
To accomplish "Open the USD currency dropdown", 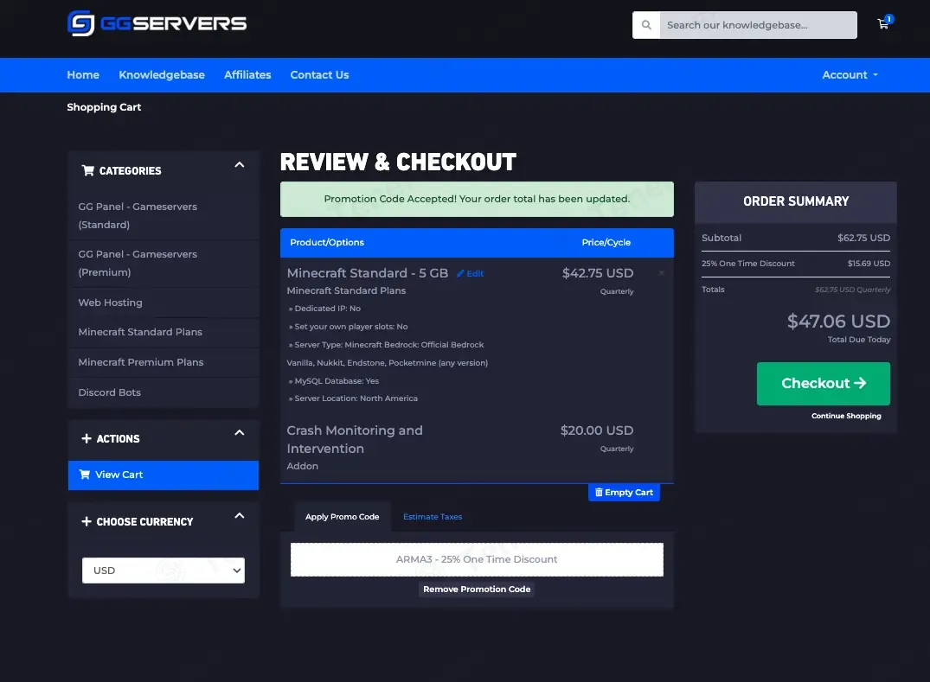I will pos(164,570).
